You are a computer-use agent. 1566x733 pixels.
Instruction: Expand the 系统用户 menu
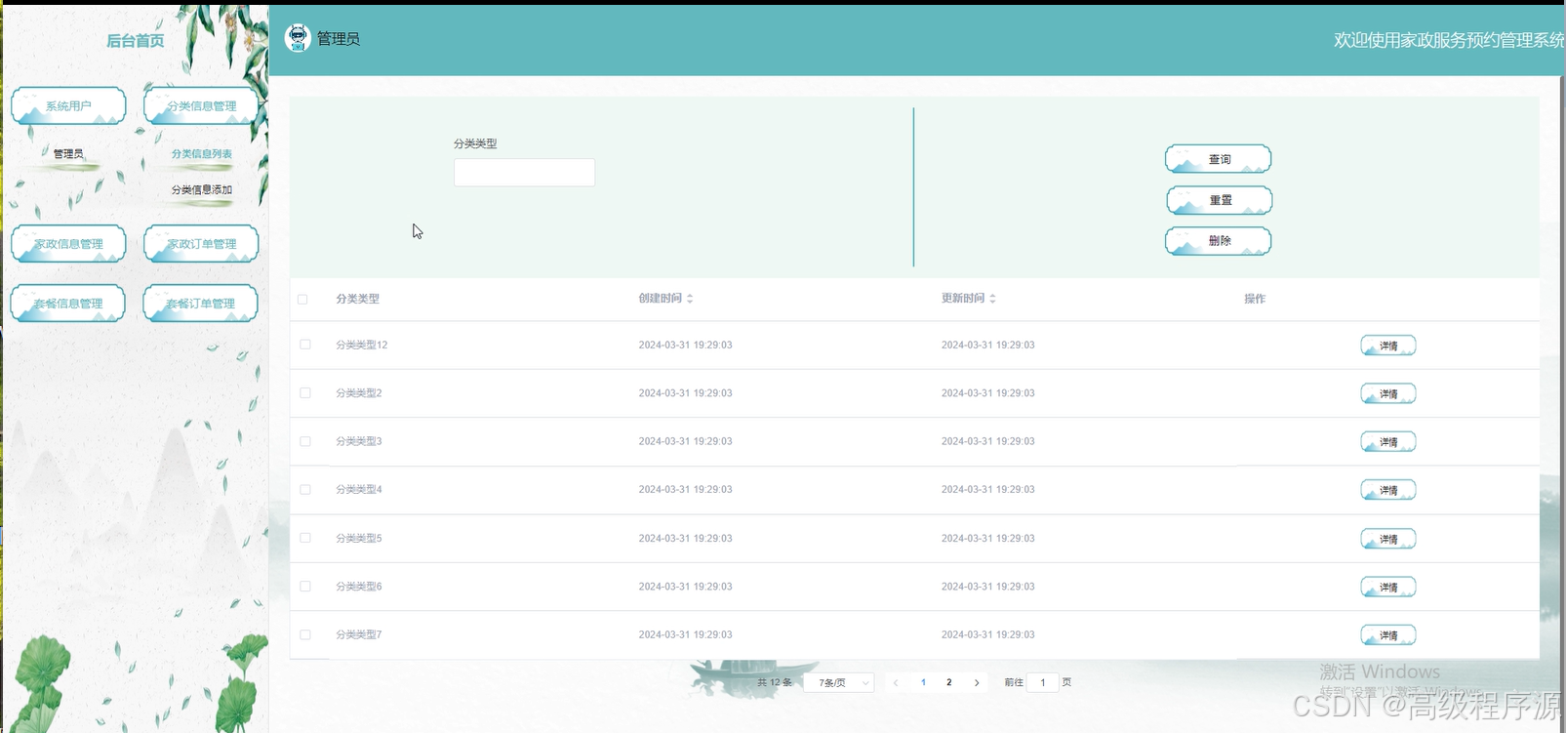tap(68, 105)
